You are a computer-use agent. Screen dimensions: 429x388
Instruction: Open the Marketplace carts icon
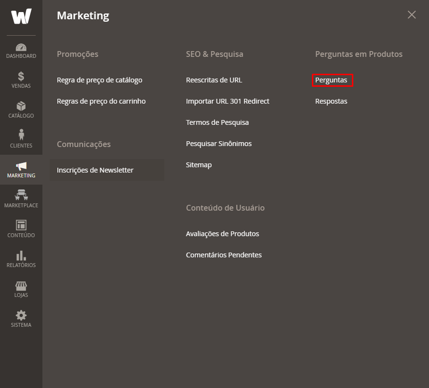pos(21,195)
